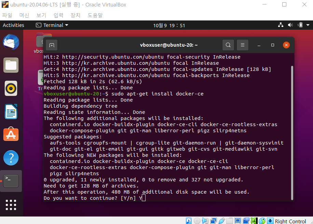Open Thunderbird Mail from the dock

click(x=11, y=42)
